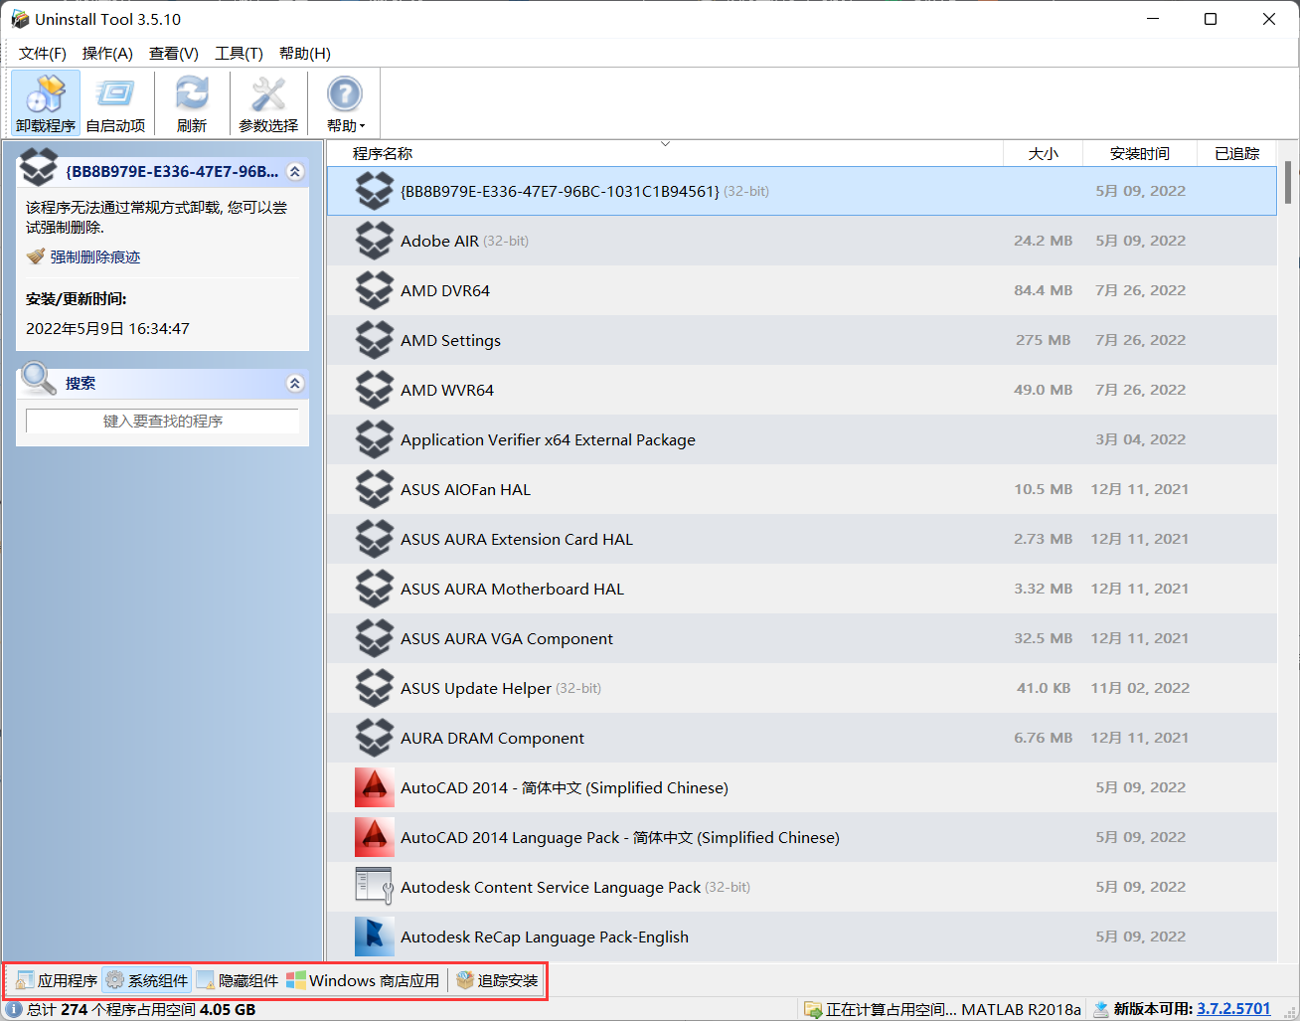1300x1021 pixels.
Task: Select the AutoCAD 2014 program icon
Action: coord(375,787)
